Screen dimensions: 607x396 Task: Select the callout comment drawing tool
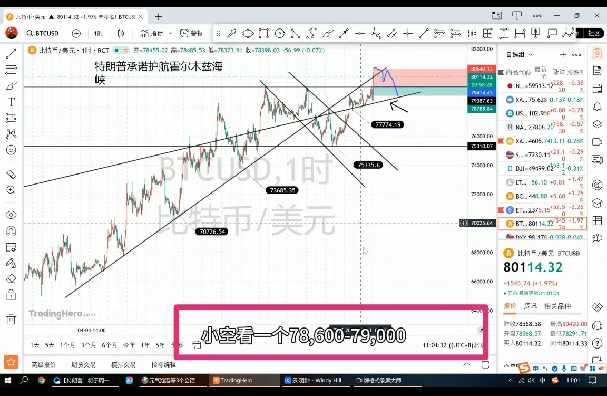552,33
